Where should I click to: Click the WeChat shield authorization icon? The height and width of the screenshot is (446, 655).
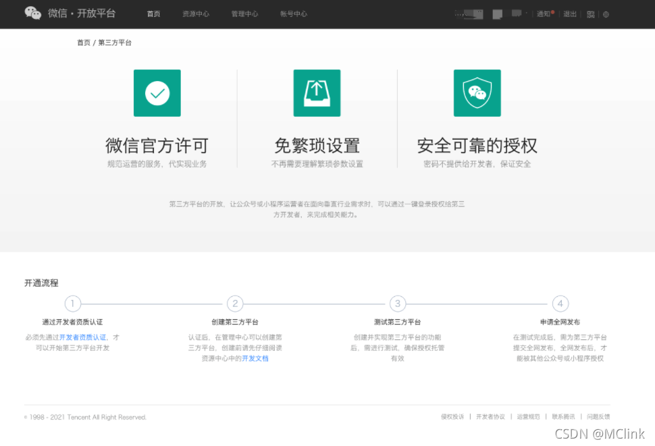(x=477, y=93)
